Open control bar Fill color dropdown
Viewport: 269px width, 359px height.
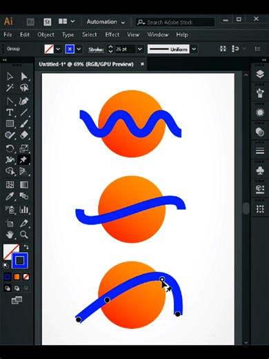pyautogui.click(x=58, y=49)
